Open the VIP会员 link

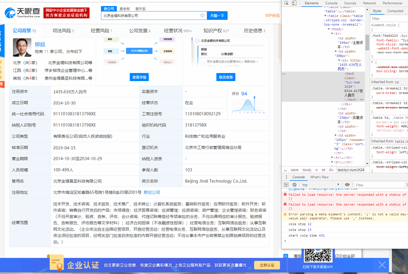272,16
